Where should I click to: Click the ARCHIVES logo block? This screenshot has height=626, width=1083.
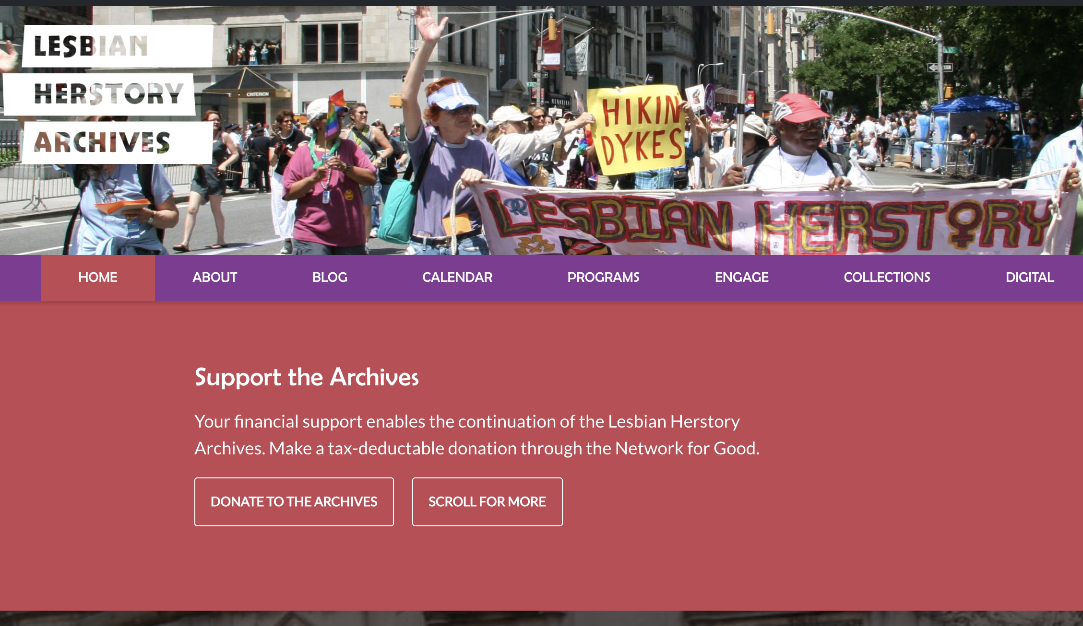point(118,142)
